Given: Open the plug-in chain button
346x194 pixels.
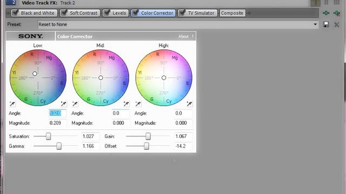Looking at the screenshot, I should tap(326, 13).
